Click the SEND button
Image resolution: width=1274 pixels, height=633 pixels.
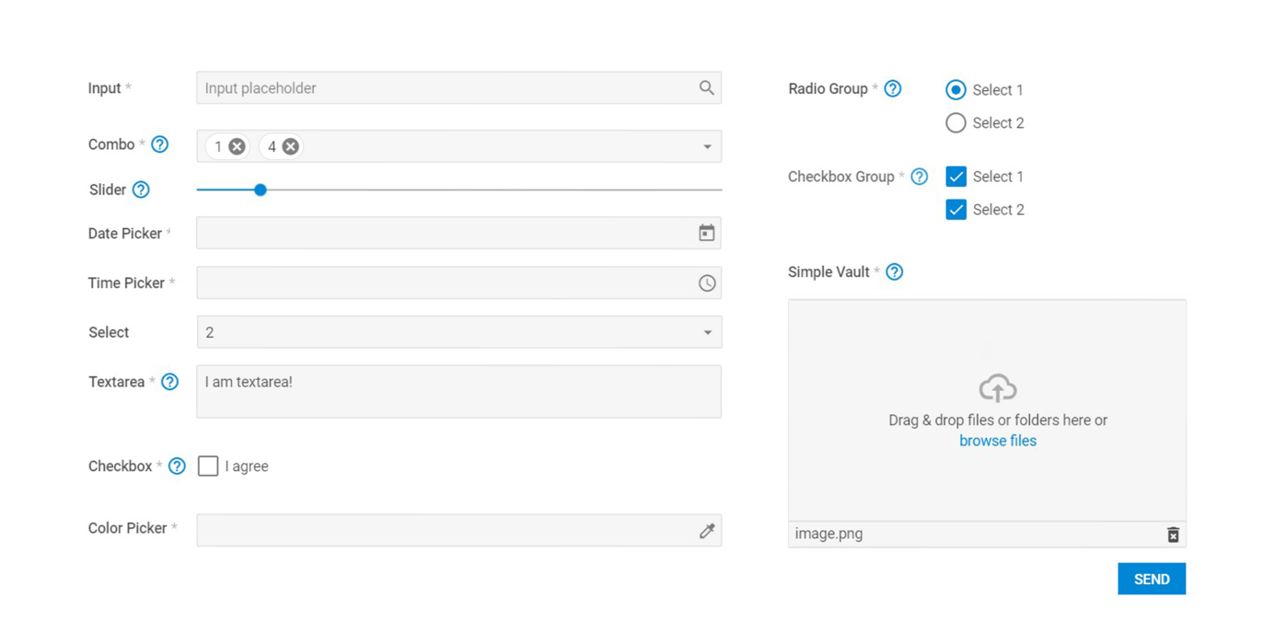coord(1152,579)
